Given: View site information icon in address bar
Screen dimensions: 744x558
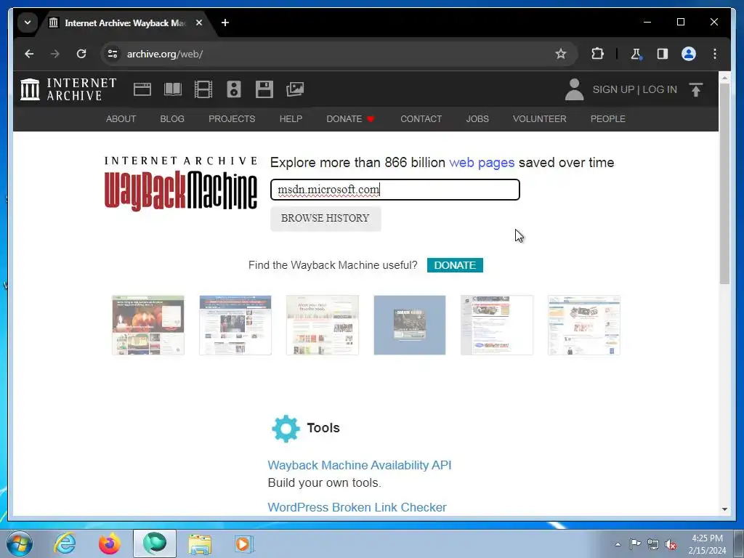Looking at the screenshot, I should point(113,54).
